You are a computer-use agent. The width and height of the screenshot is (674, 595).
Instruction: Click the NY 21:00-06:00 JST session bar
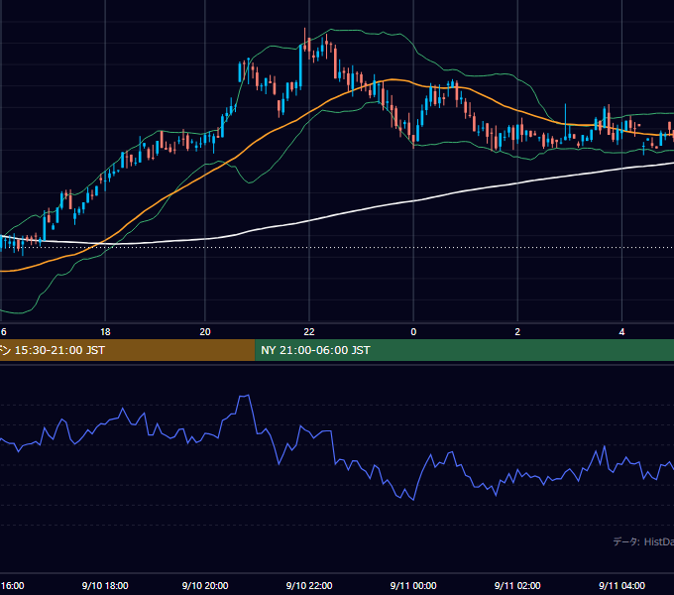point(464,350)
